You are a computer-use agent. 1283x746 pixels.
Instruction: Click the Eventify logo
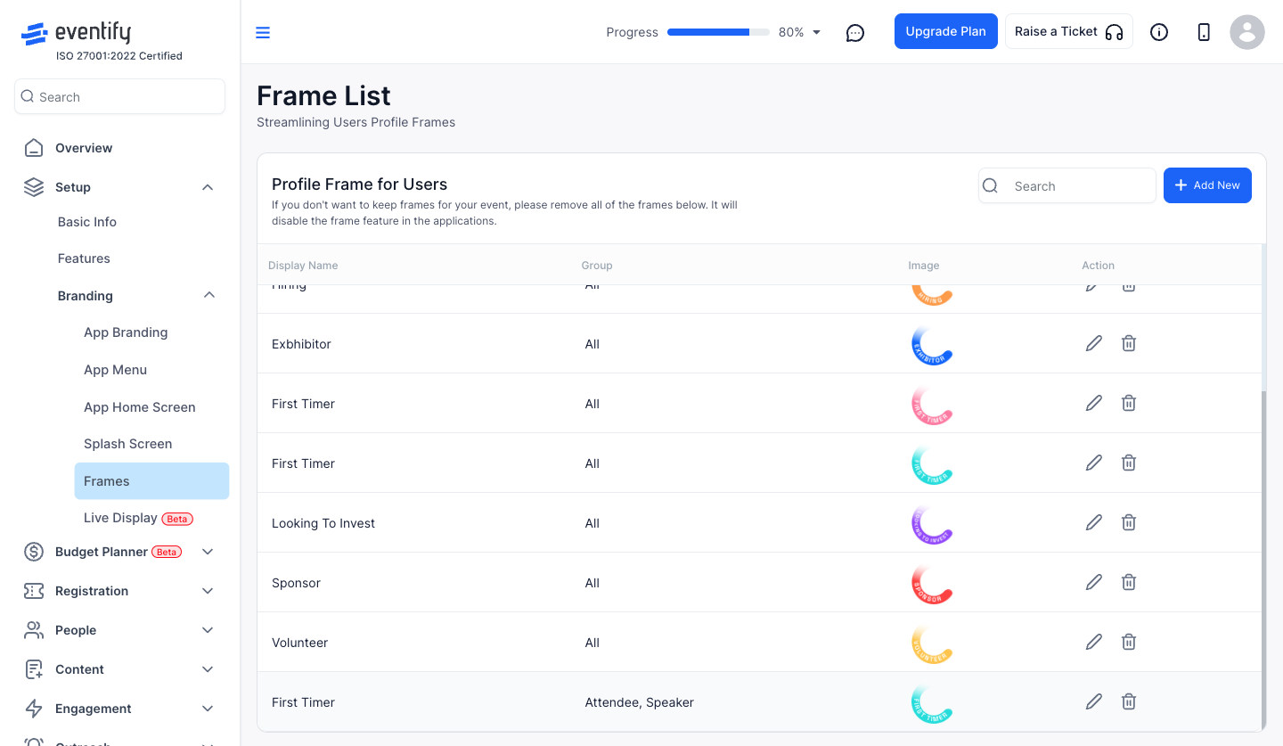pos(77,34)
